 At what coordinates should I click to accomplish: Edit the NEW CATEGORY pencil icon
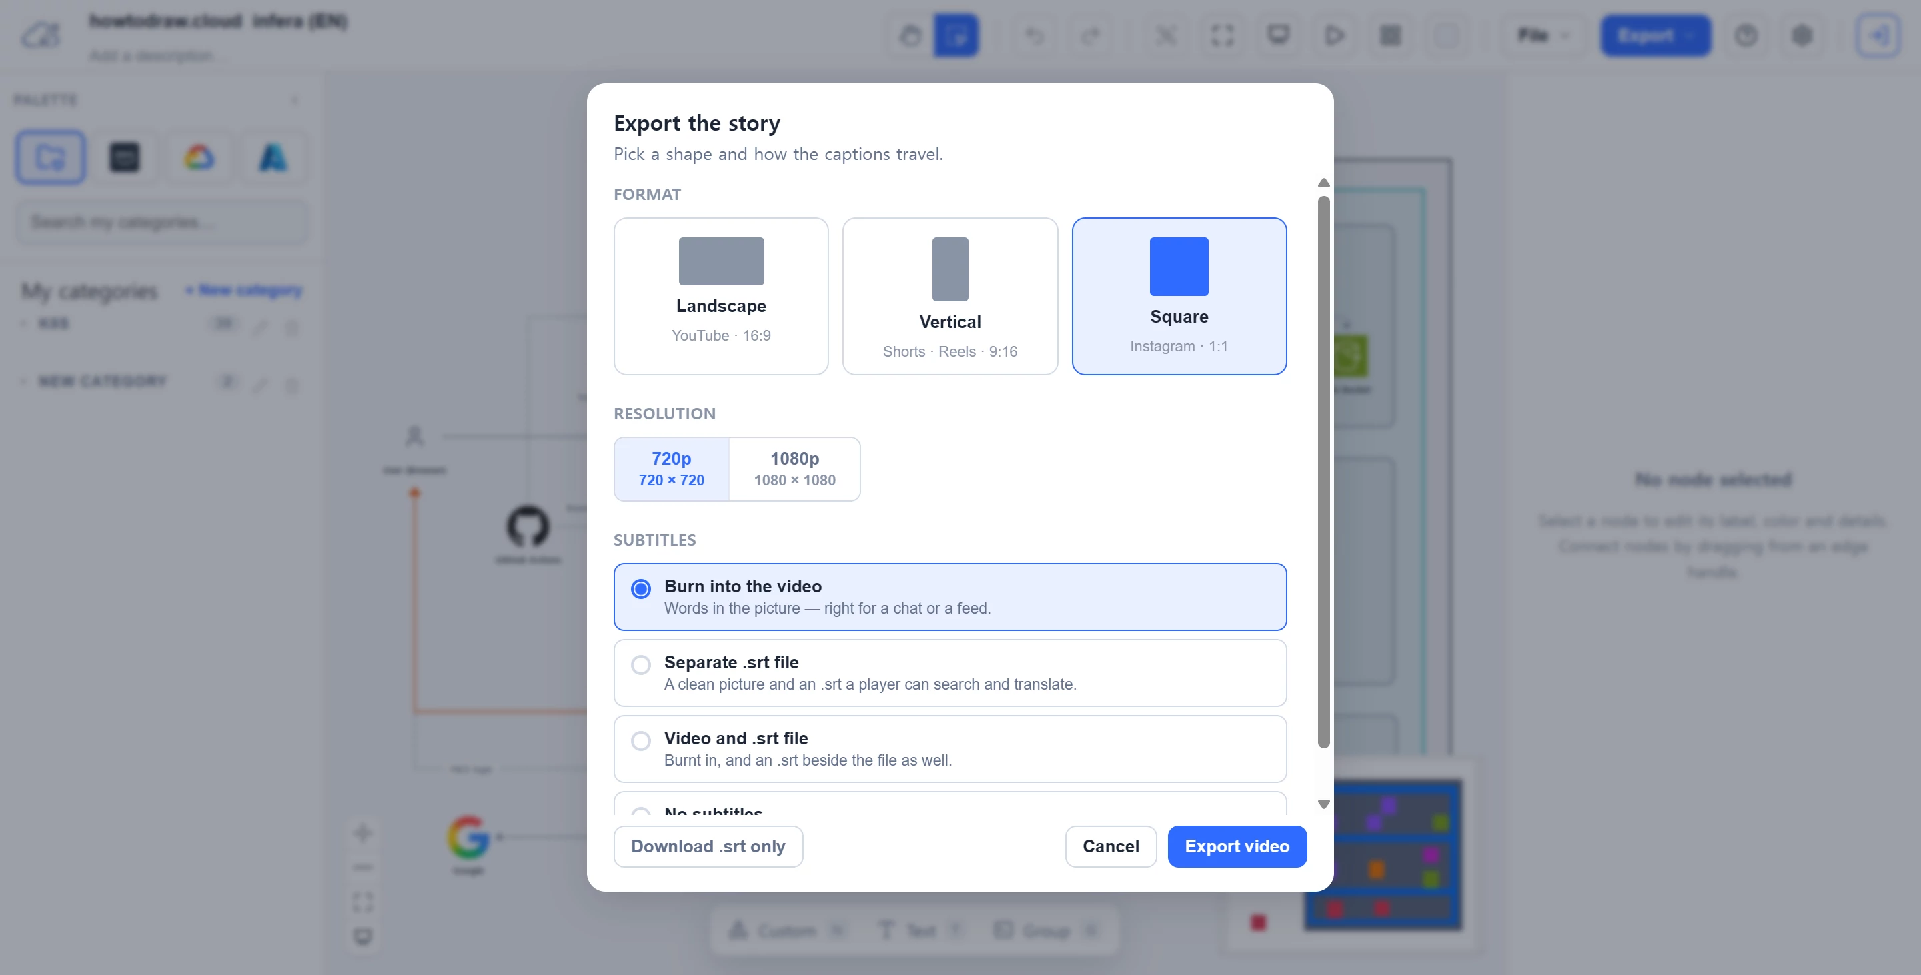coord(259,385)
